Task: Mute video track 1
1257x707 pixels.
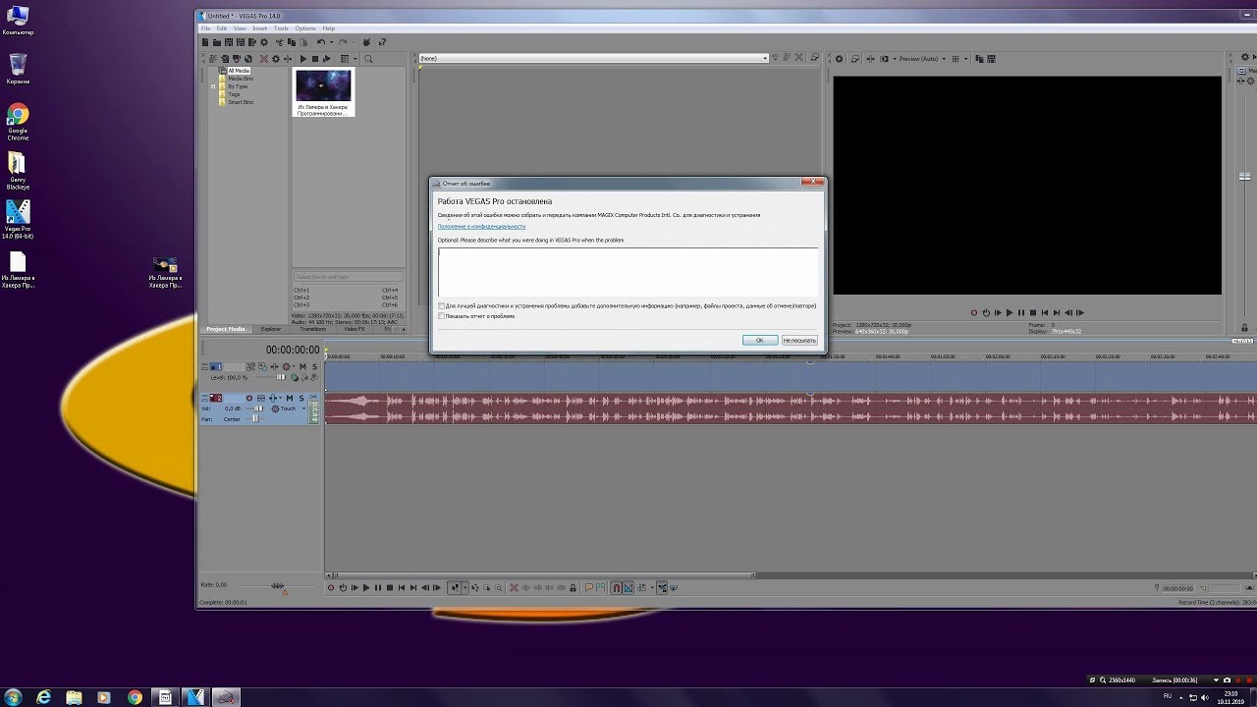Action: point(302,366)
